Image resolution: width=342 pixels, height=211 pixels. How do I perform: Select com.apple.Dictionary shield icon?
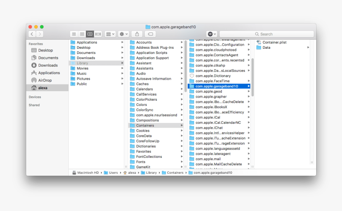click(192, 76)
